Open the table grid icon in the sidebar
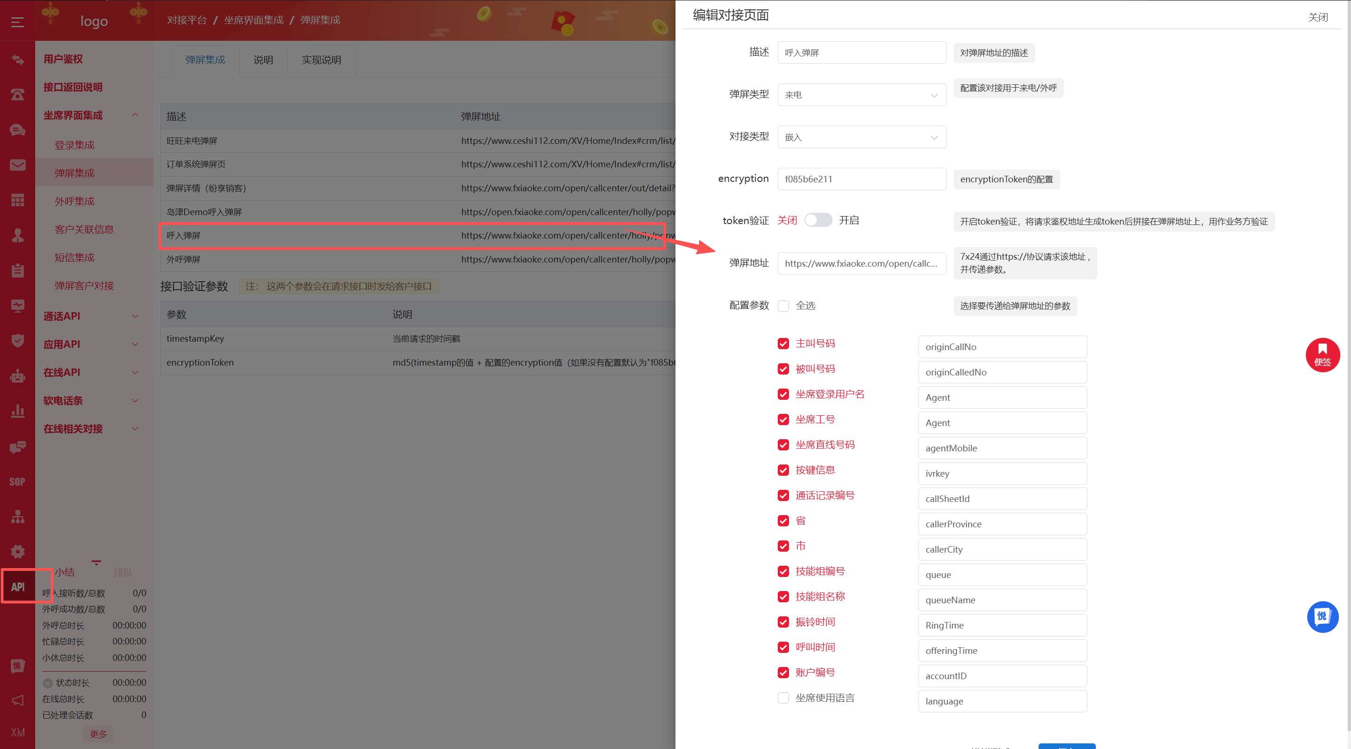 (17, 200)
